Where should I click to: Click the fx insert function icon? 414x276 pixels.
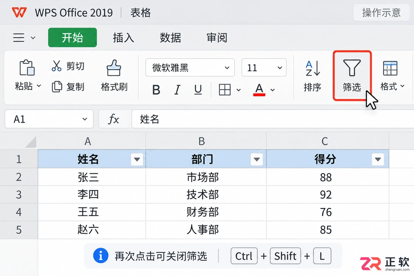(x=114, y=119)
